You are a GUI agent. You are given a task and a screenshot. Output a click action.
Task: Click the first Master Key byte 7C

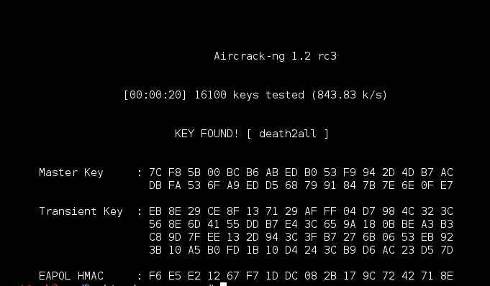click(x=155, y=172)
